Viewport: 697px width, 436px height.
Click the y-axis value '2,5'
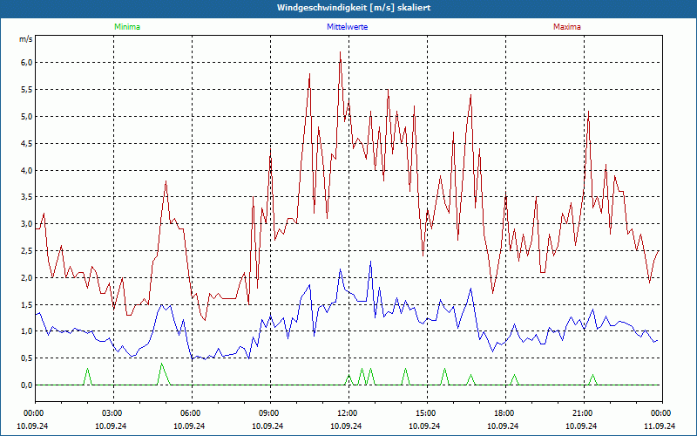tap(27, 251)
